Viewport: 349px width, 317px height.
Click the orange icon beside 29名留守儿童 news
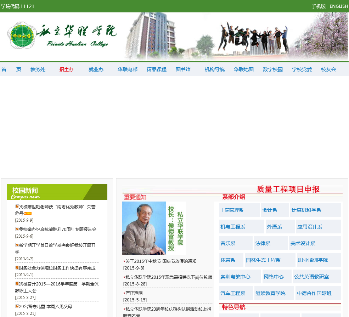17,306
